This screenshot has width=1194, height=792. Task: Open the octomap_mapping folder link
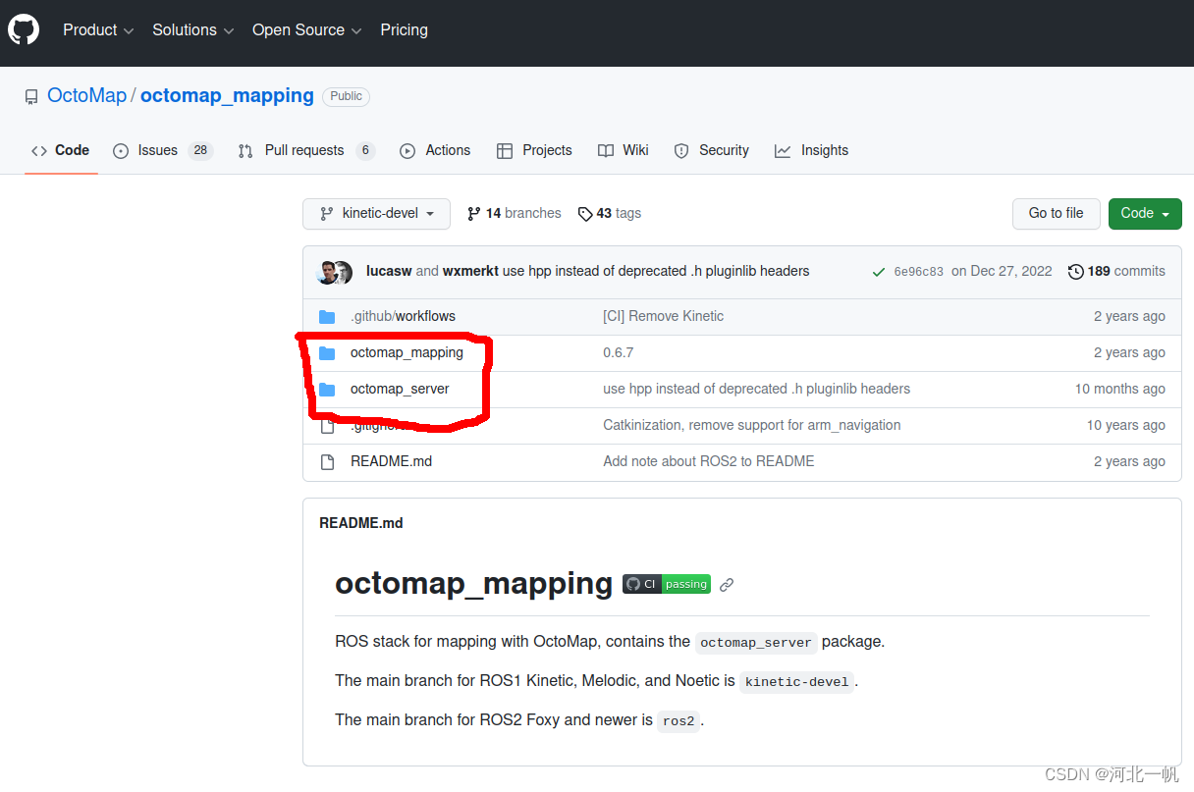[407, 353]
